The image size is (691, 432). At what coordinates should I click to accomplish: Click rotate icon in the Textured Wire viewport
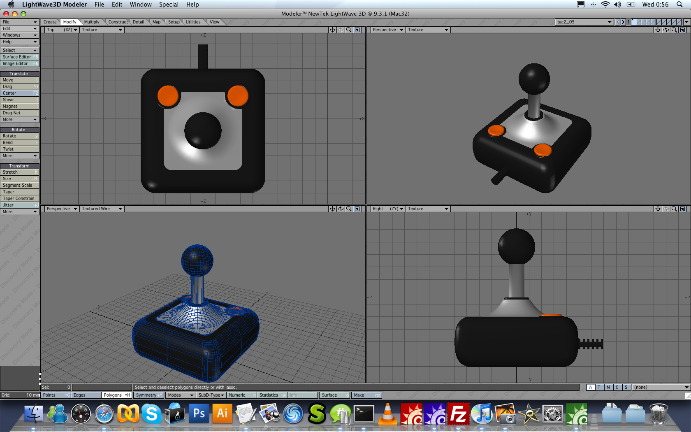point(341,209)
